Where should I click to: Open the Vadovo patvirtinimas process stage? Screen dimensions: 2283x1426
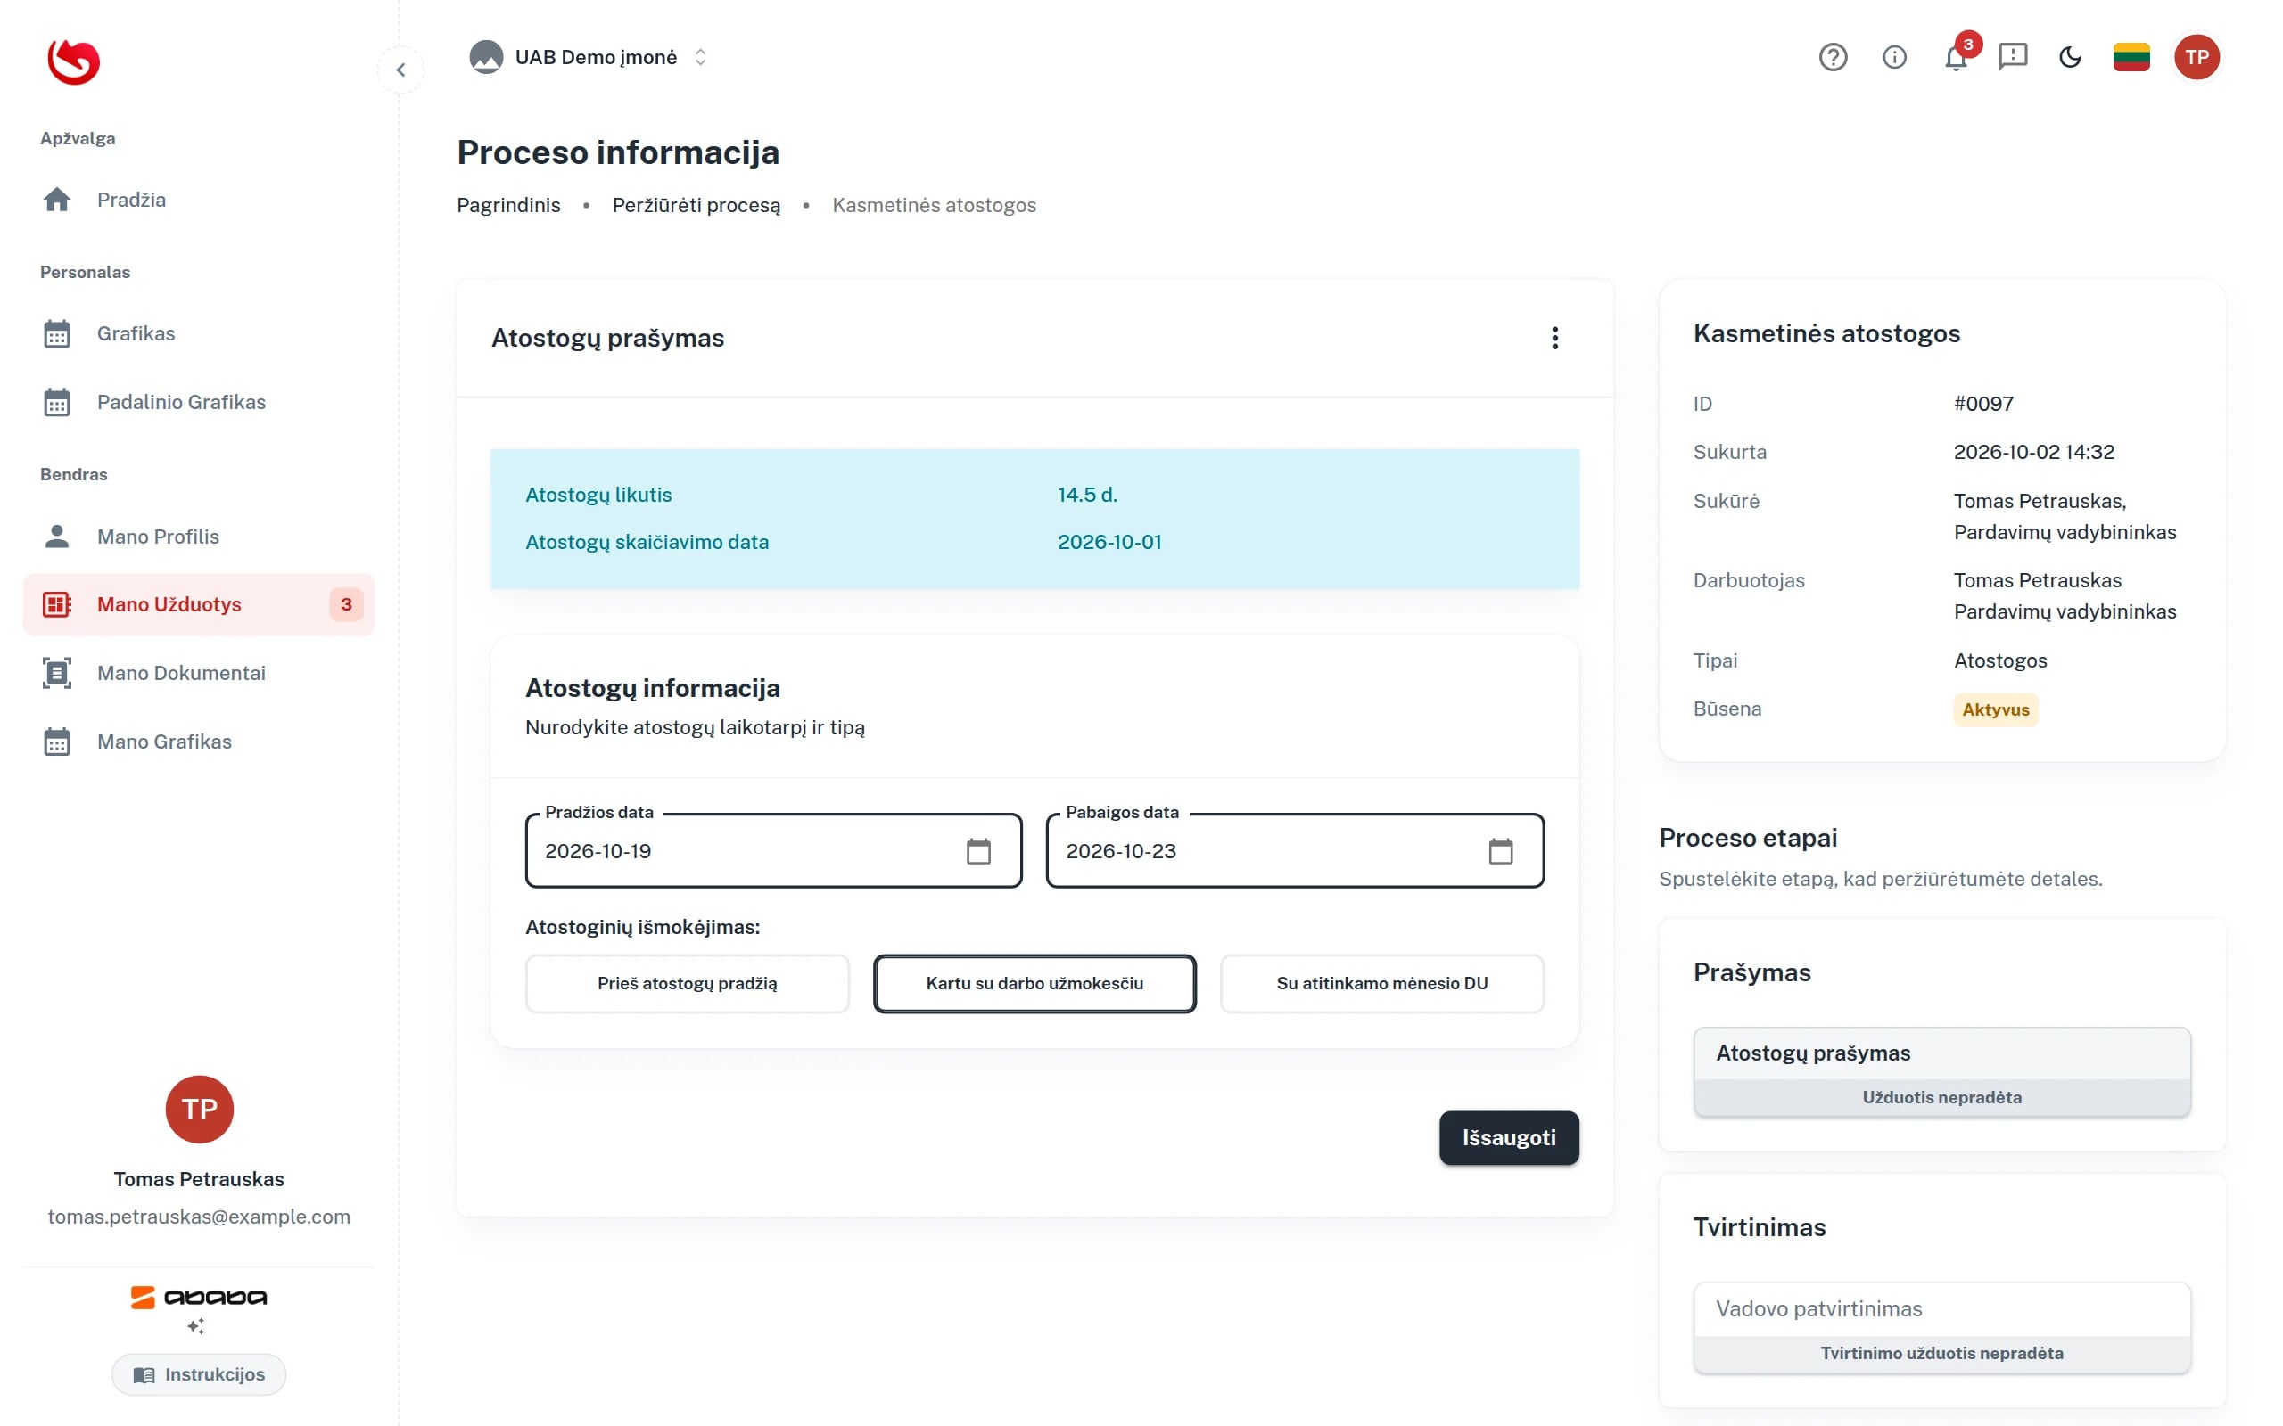[x=1941, y=1327]
